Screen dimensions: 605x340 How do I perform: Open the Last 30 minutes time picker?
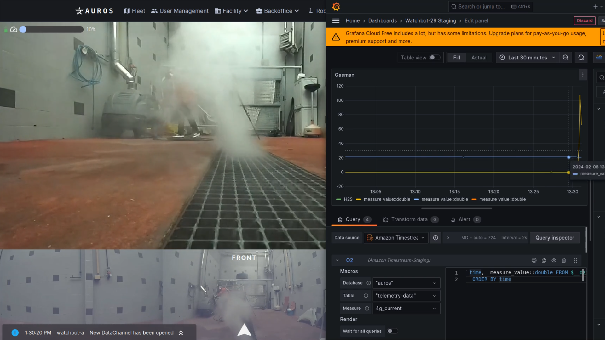coord(527,58)
